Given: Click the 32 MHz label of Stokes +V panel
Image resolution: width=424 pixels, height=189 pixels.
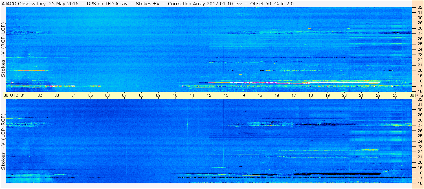Looking at the screenshot, I should click(419, 99).
